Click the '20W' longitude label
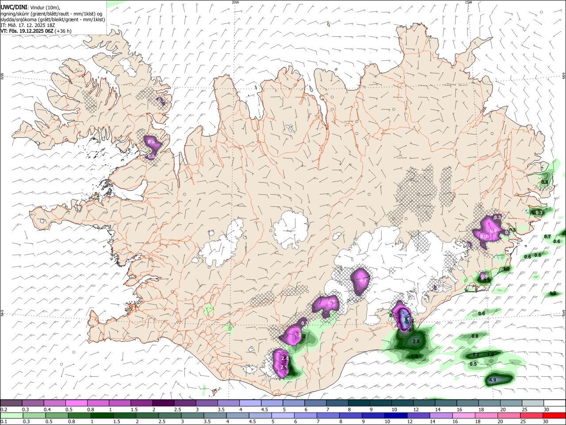Image resolution: width=566 pixels, height=425 pixels. (x=236, y=2)
